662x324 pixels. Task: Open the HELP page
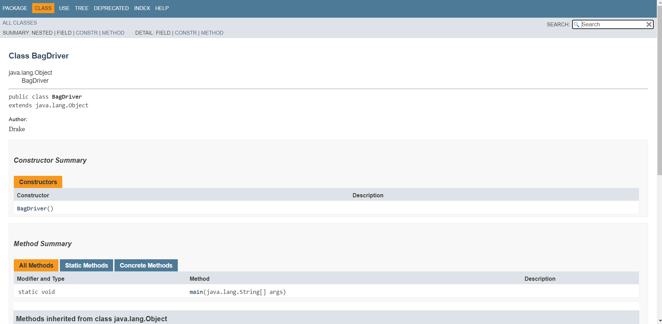[162, 8]
